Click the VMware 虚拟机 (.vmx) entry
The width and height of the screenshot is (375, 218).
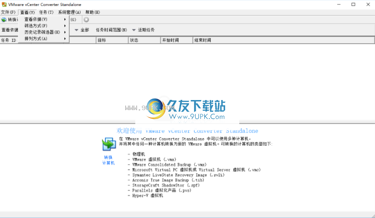pyautogui.click(x=154, y=159)
